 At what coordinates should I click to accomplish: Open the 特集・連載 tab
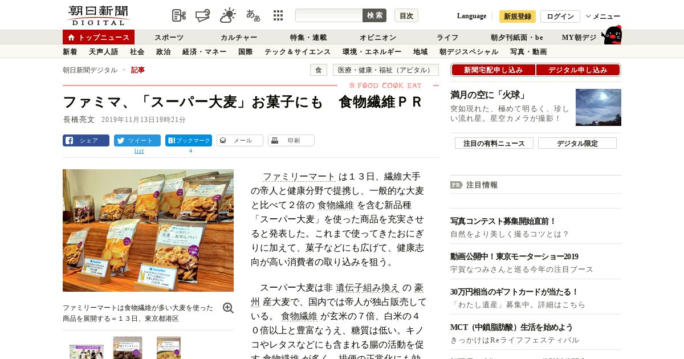[308, 38]
